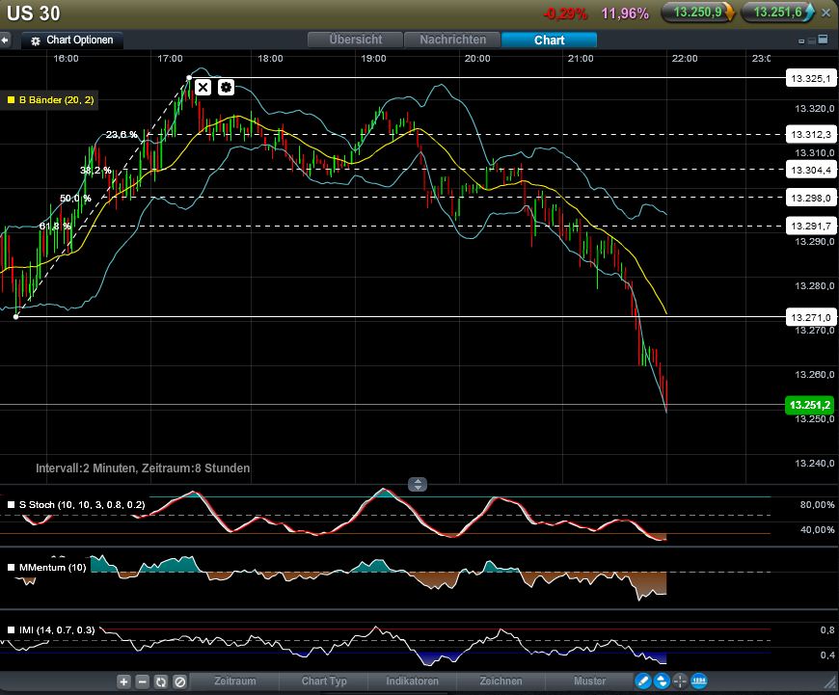
Task: Click the 13.325,1 Fibonacci price label
Action: tap(810, 79)
